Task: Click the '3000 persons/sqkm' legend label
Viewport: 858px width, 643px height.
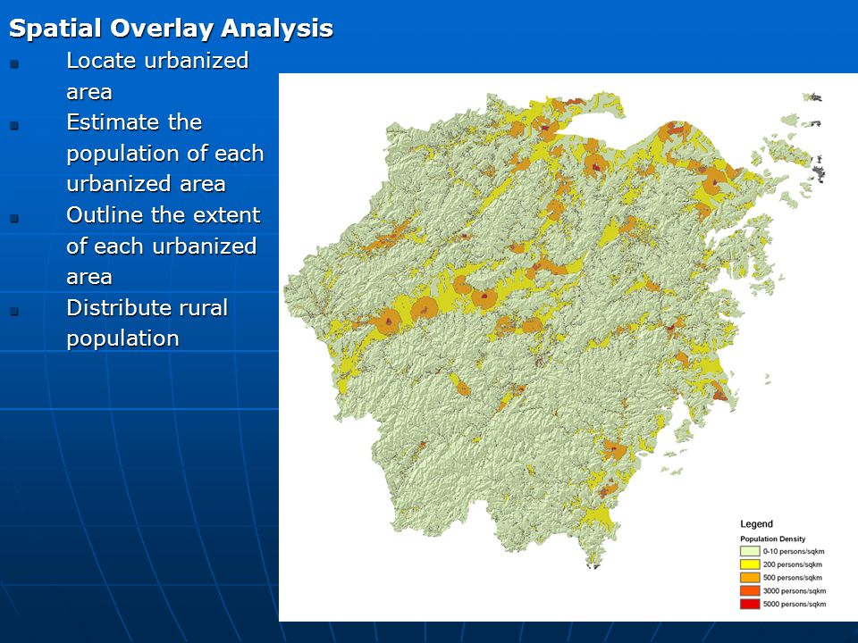Action: pyautogui.click(x=795, y=590)
